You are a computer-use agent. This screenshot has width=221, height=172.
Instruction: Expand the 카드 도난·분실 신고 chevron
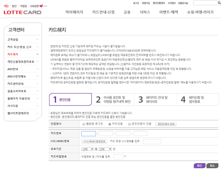coord(38,47)
